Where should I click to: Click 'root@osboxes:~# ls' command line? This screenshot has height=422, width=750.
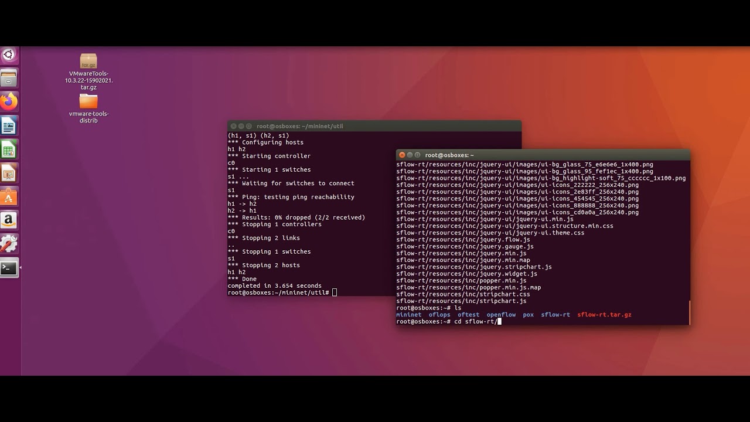428,308
